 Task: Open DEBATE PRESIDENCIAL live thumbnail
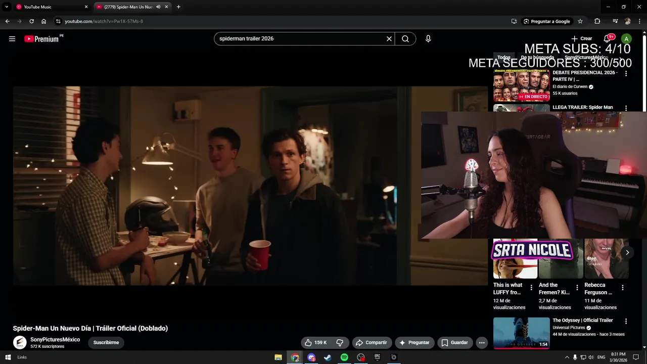(x=522, y=85)
